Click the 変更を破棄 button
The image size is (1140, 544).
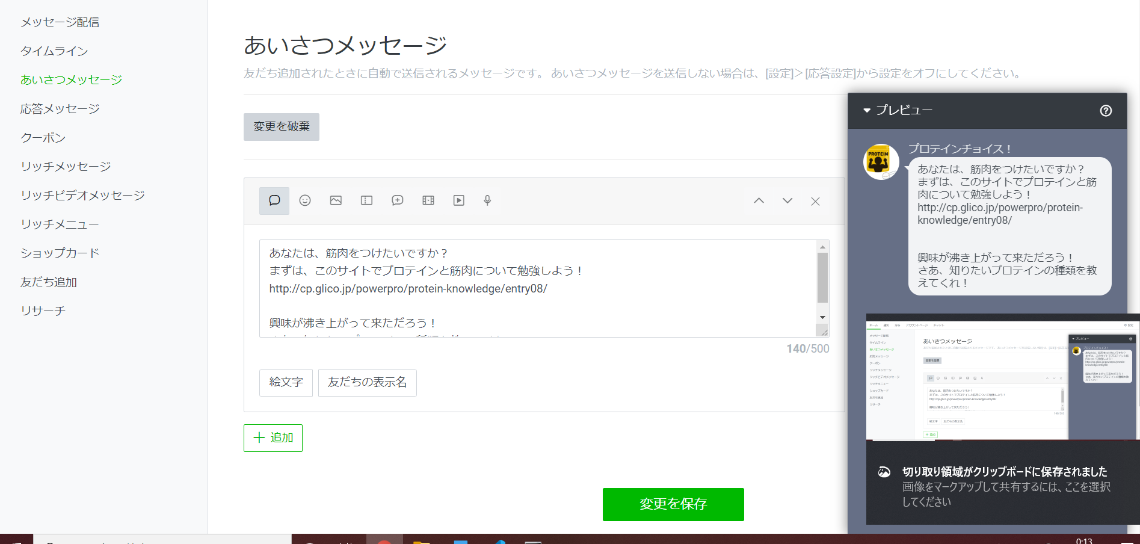[282, 127]
